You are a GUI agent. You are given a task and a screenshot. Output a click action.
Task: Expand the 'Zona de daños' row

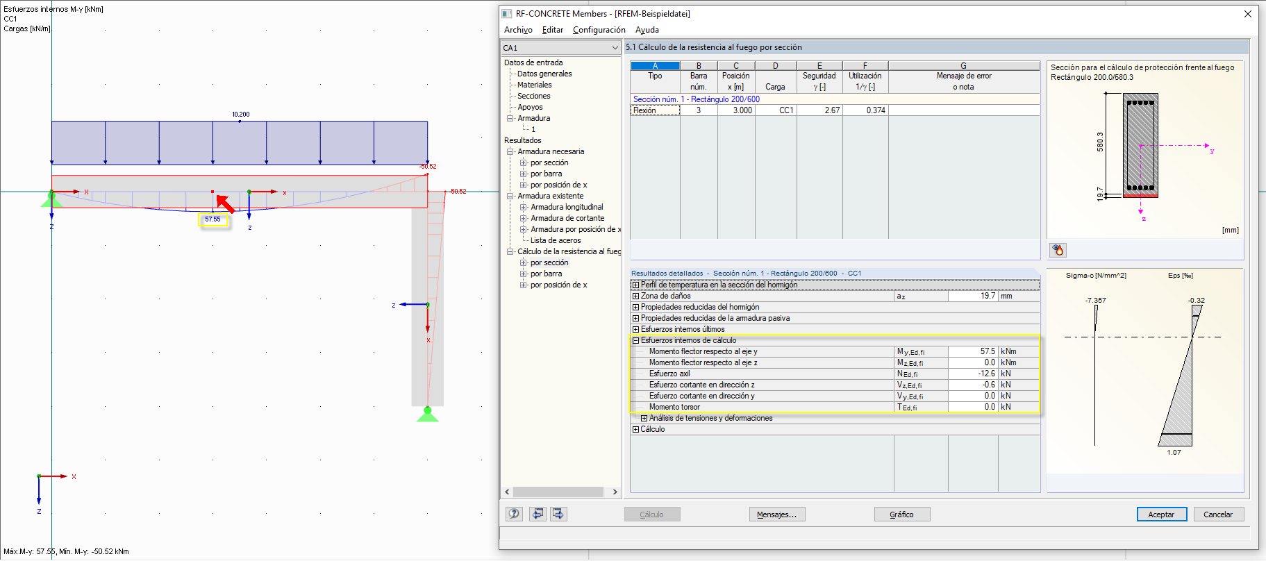pos(635,296)
